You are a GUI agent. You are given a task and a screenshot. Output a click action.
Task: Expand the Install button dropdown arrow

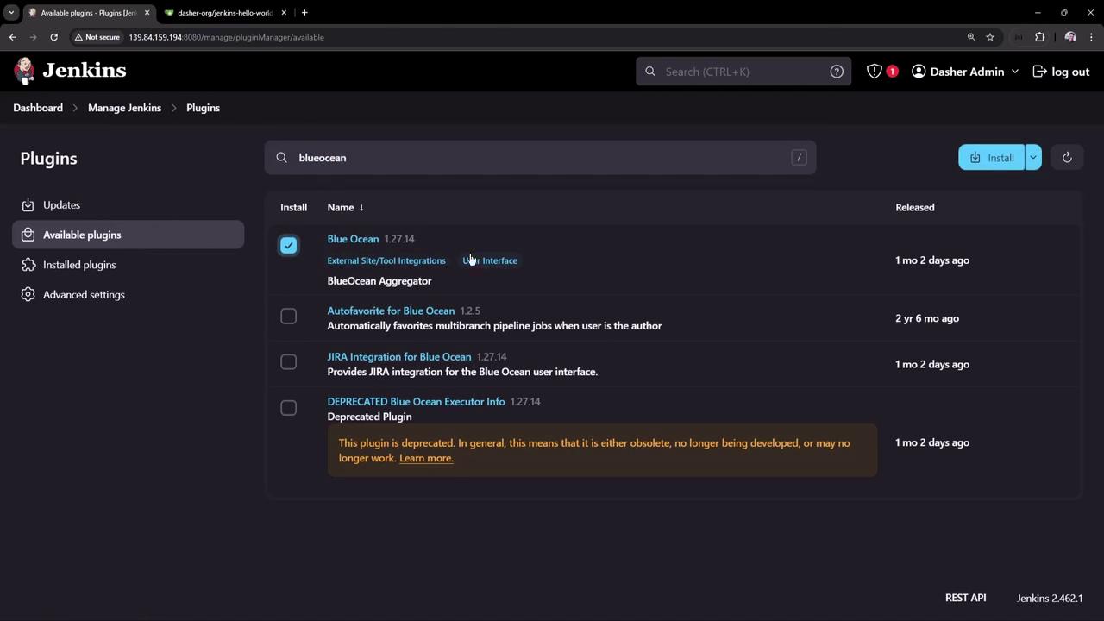pos(1033,158)
